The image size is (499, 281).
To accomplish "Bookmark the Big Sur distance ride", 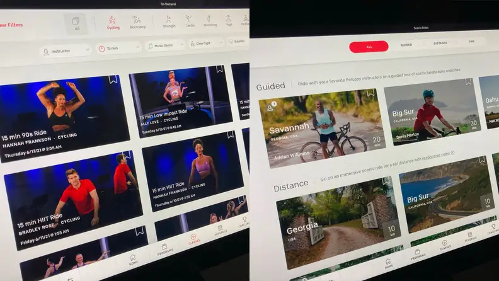I will 482,159.
